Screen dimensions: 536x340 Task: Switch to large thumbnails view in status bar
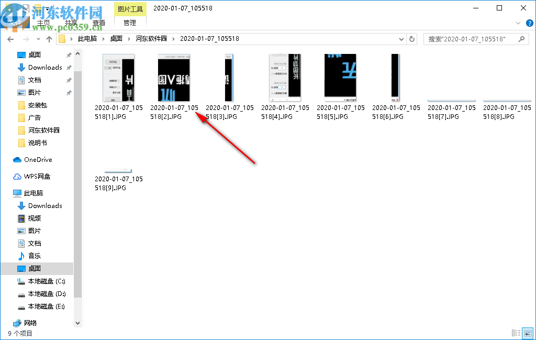pyautogui.click(x=528, y=333)
